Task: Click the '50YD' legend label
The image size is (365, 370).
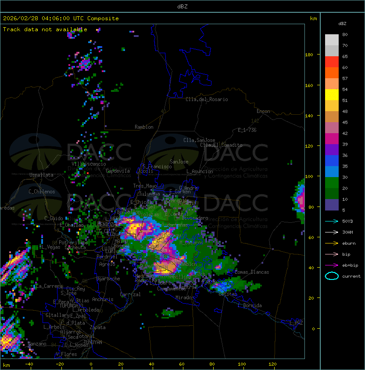Action: click(347, 221)
